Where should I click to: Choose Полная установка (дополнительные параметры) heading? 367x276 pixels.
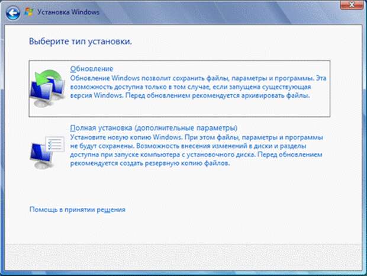tap(154, 128)
